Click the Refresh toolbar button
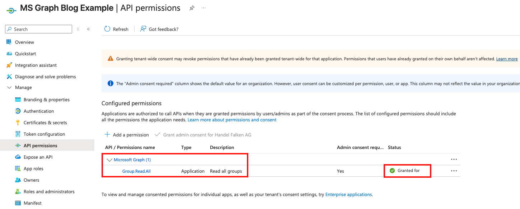Image resolution: width=520 pixels, height=209 pixels. tap(116, 29)
